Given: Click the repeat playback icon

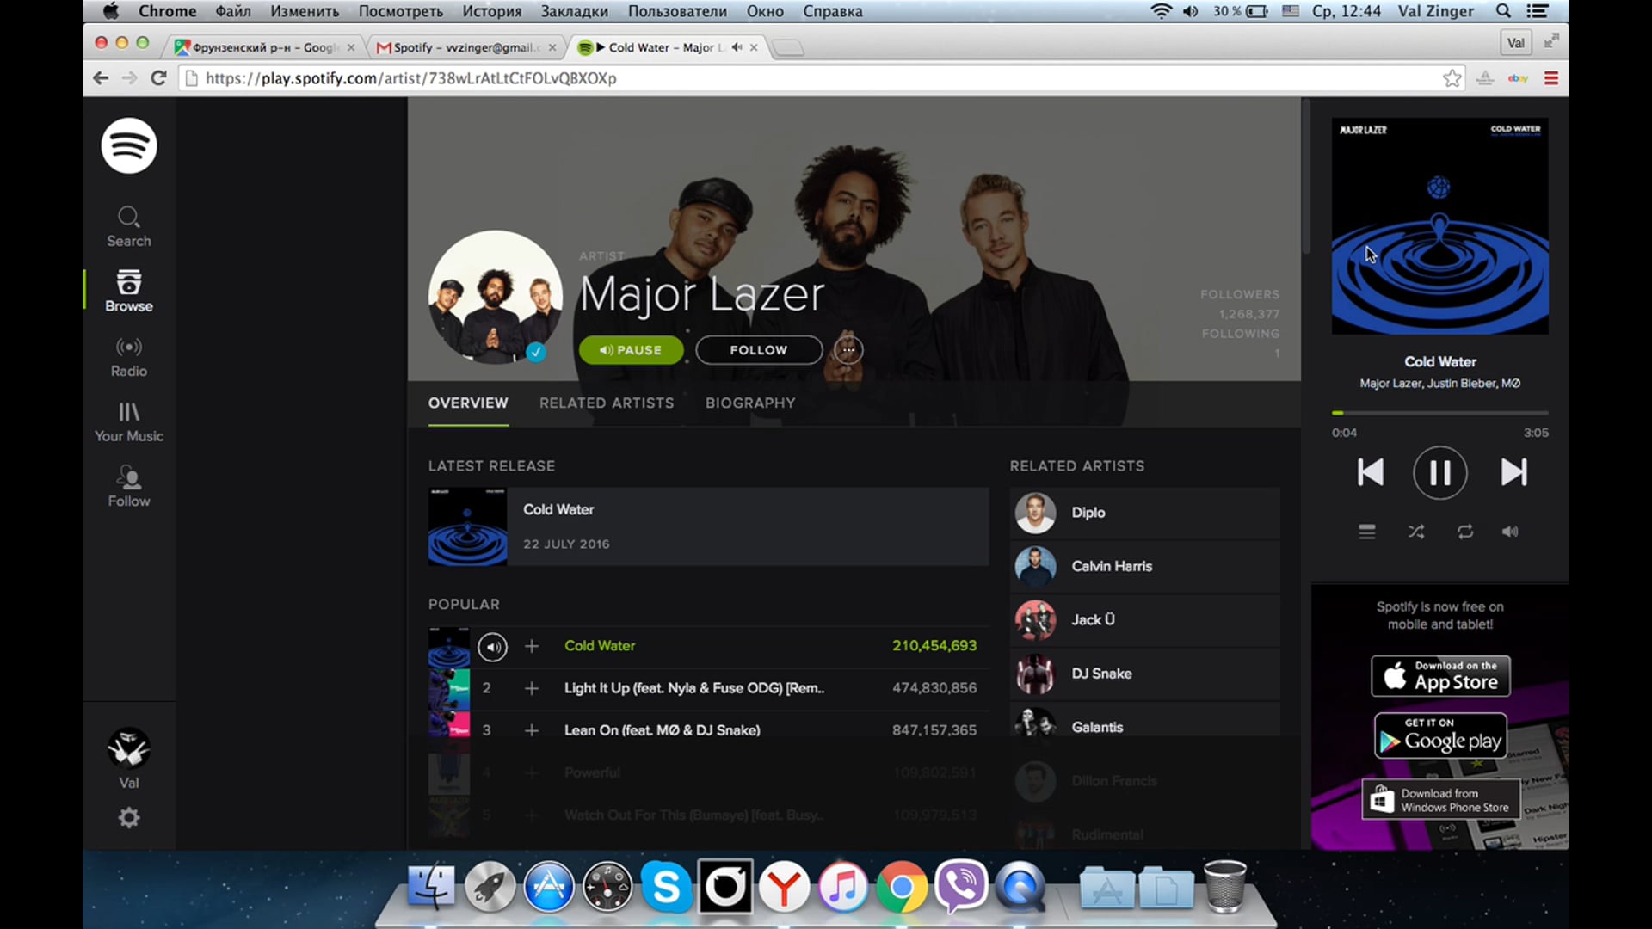Looking at the screenshot, I should [x=1464, y=531].
